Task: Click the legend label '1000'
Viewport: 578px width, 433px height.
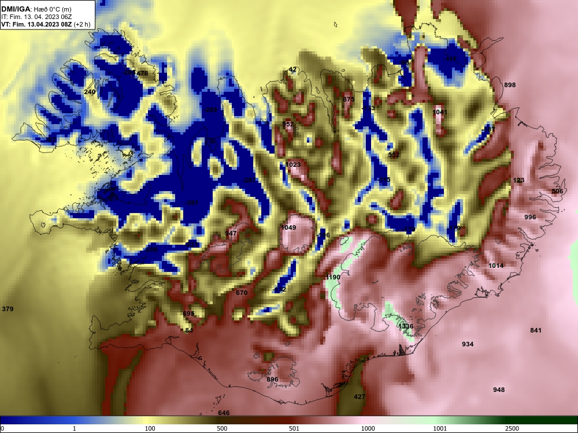Action: click(368, 428)
